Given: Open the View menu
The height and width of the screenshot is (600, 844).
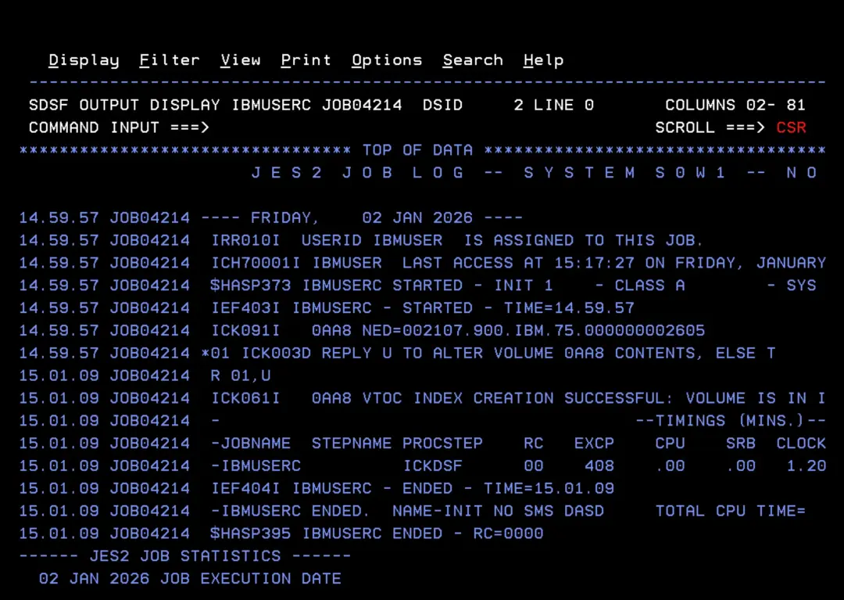Looking at the screenshot, I should pyautogui.click(x=241, y=60).
